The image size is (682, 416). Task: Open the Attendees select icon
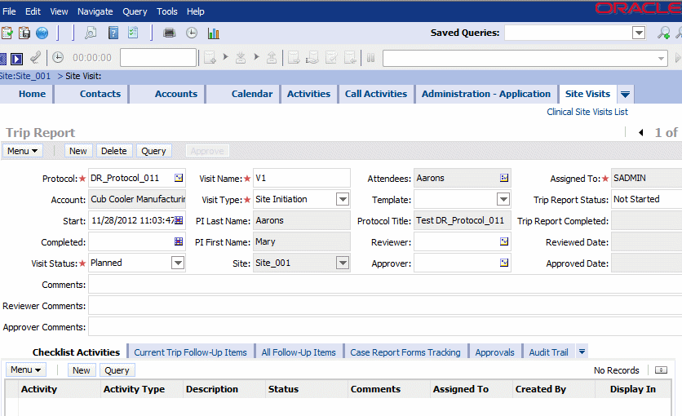(x=504, y=178)
